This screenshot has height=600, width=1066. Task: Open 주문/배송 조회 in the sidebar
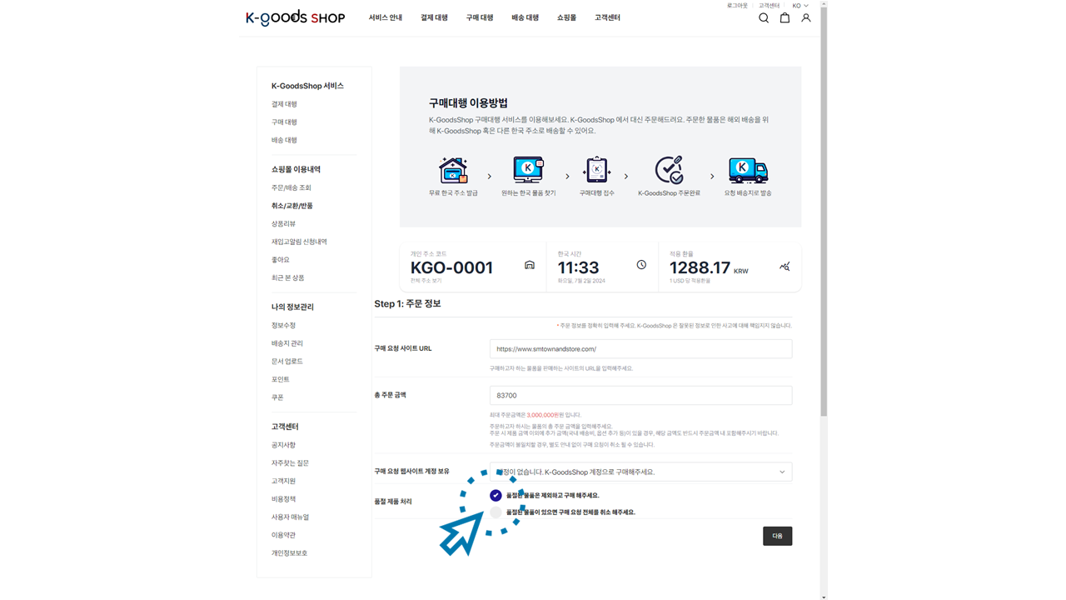[x=291, y=187]
